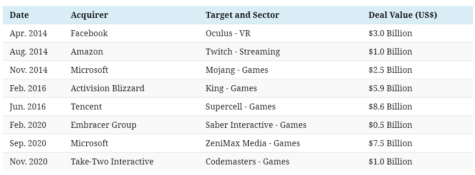Select the Tencent acquirer cell
This screenshot has height=175, width=475.
pos(86,107)
